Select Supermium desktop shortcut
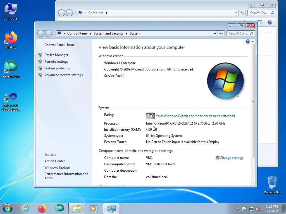Viewport: 286px width, 214px height. [11, 69]
